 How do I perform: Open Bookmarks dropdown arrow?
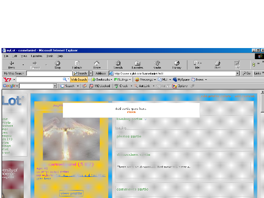[x=111, y=80]
